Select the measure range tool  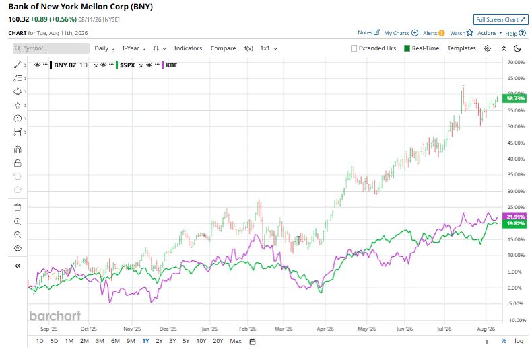click(18, 132)
